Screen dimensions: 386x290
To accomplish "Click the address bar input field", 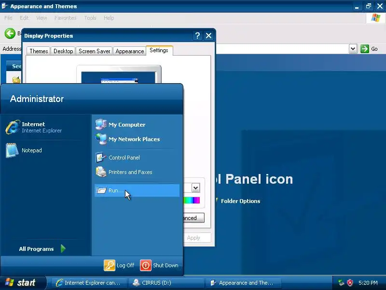I will point(282,49).
